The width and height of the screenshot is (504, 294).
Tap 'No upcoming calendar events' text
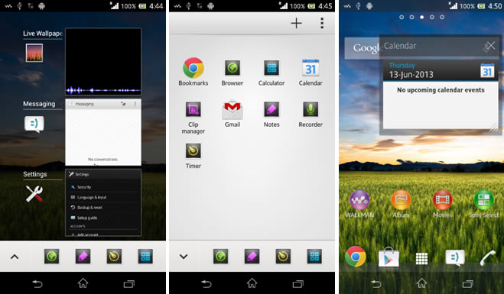(x=441, y=90)
